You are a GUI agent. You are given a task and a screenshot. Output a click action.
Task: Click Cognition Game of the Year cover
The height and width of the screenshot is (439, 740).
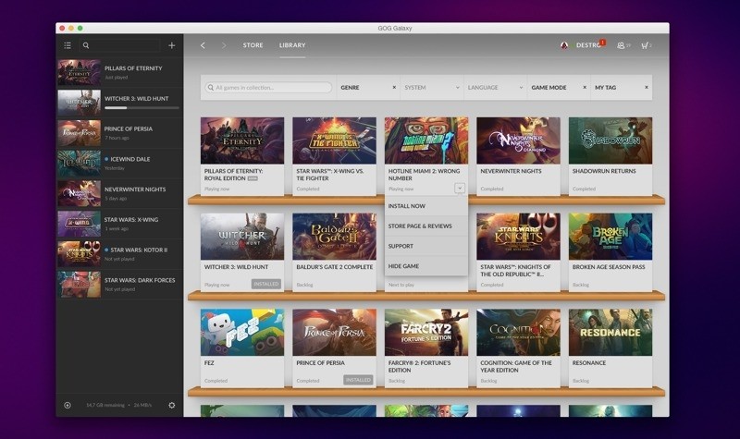[x=518, y=332]
